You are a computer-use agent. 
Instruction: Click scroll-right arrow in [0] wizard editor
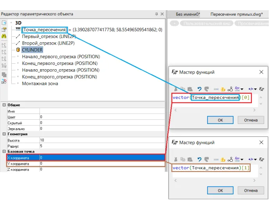(254, 110)
